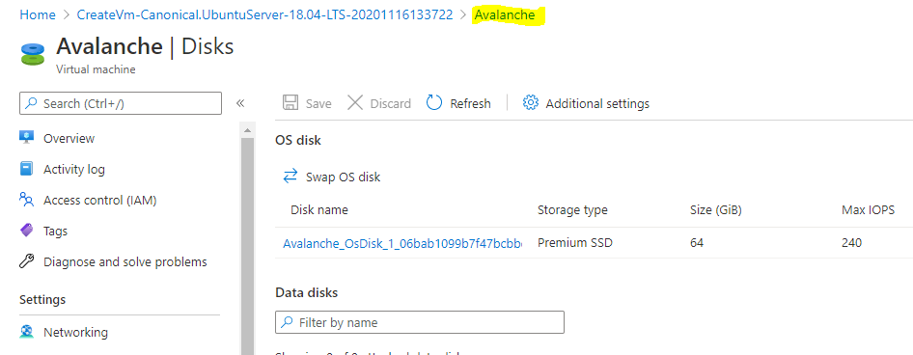Collapse the sidebar with double chevron
Image resolution: width=913 pixels, height=355 pixels.
[x=240, y=103]
